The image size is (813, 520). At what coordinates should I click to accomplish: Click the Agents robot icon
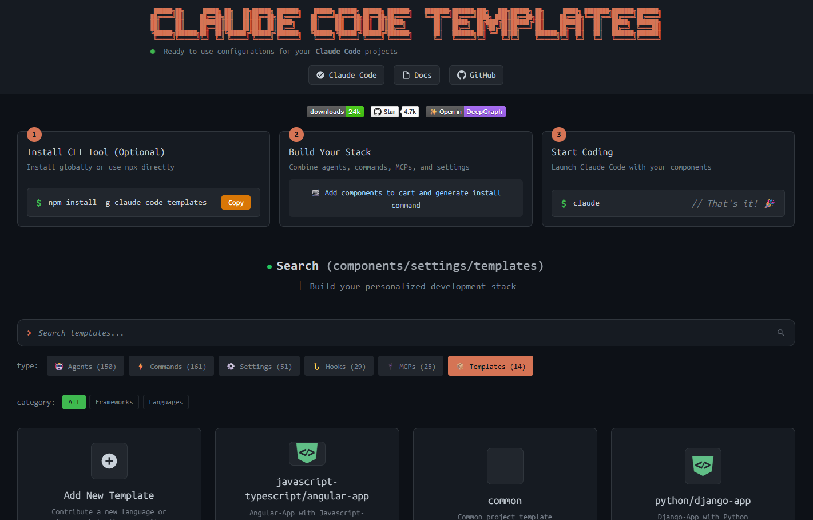tap(59, 366)
